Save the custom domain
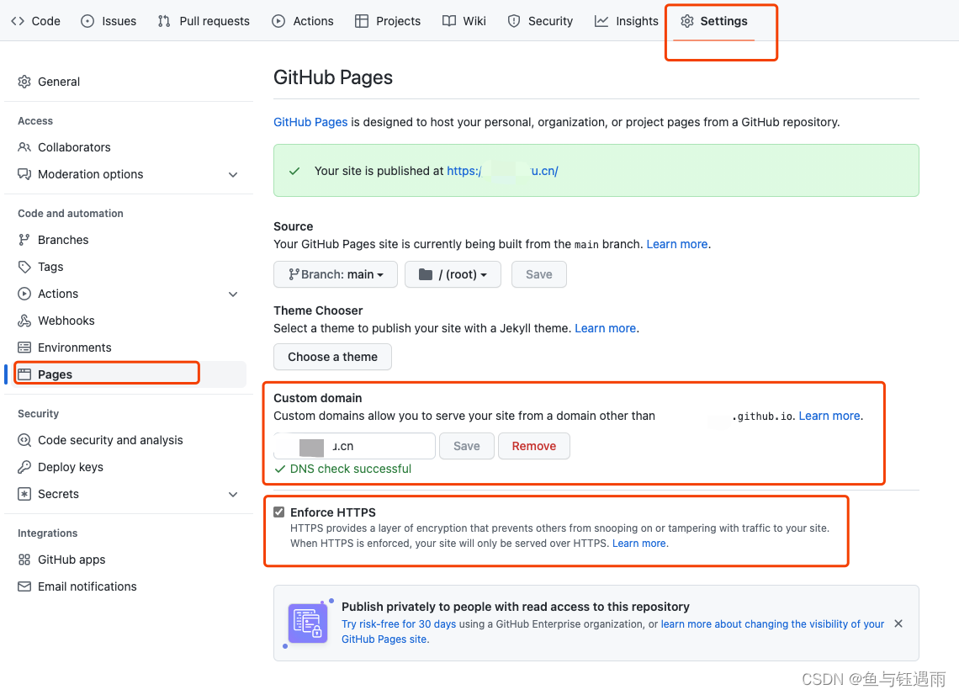The width and height of the screenshot is (959, 695). (x=467, y=446)
